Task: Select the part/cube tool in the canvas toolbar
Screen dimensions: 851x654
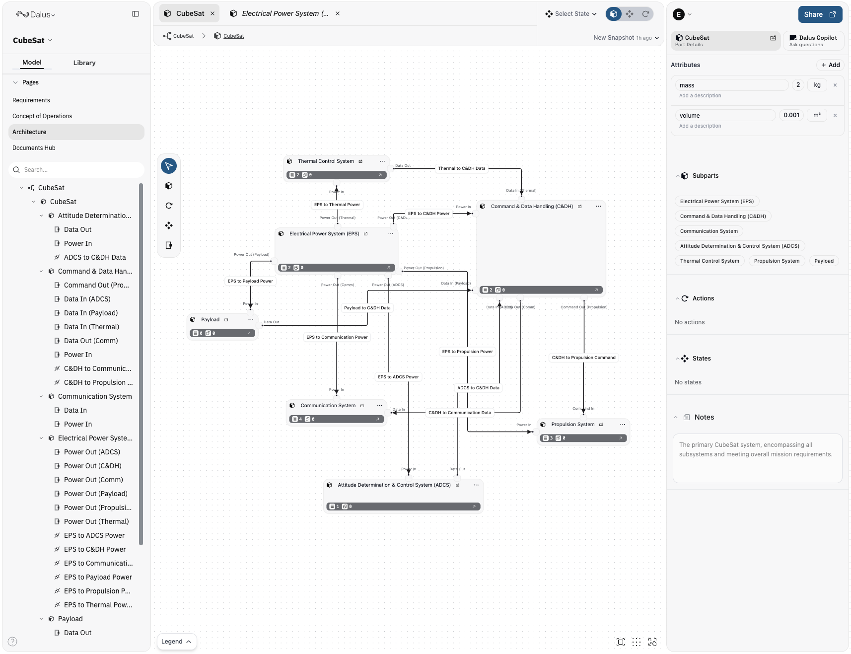Action: [169, 186]
